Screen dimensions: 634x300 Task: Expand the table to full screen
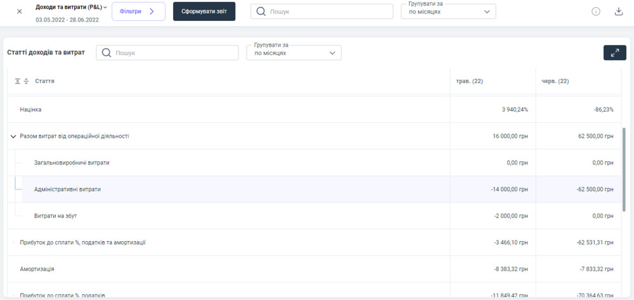[614, 53]
